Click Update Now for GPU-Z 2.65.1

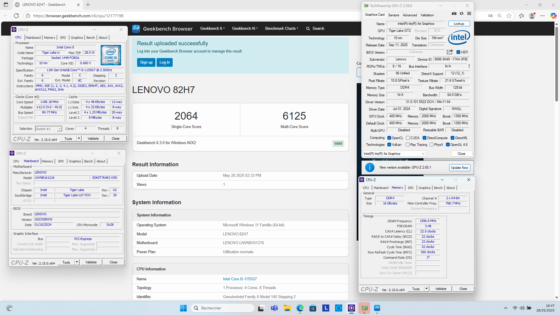[459, 167]
